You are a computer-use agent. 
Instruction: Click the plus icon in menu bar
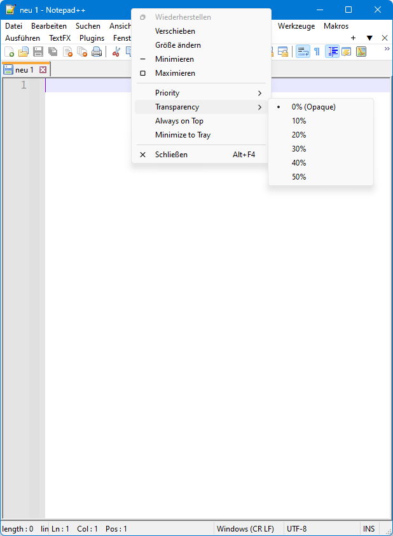click(x=353, y=38)
